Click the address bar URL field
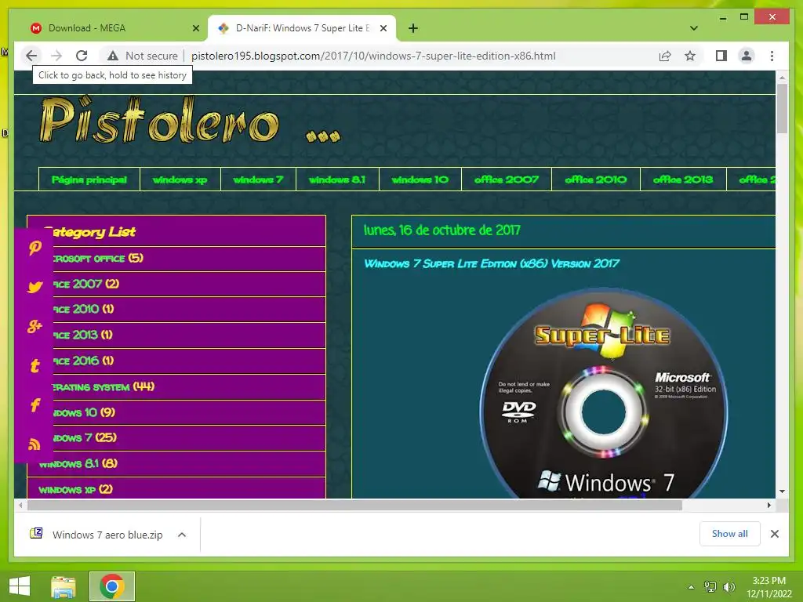 point(373,56)
